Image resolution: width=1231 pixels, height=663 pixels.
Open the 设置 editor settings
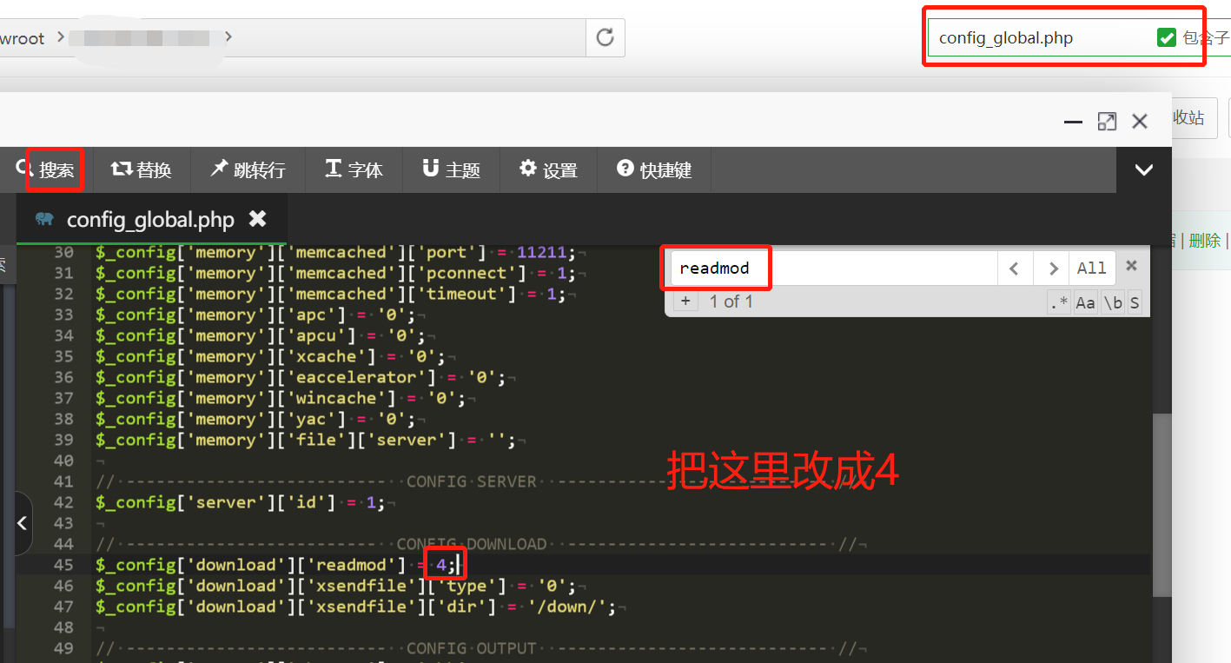[549, 169]
